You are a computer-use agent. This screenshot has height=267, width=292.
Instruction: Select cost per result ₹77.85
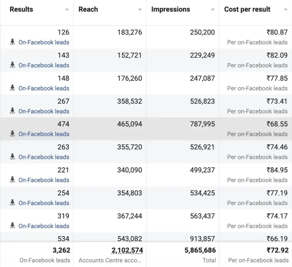tap(277, 78)
